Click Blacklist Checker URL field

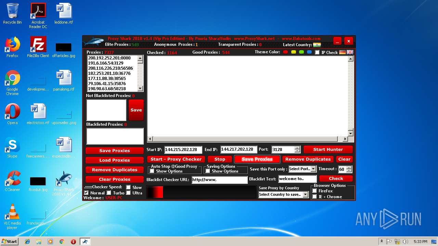[219, 180]
